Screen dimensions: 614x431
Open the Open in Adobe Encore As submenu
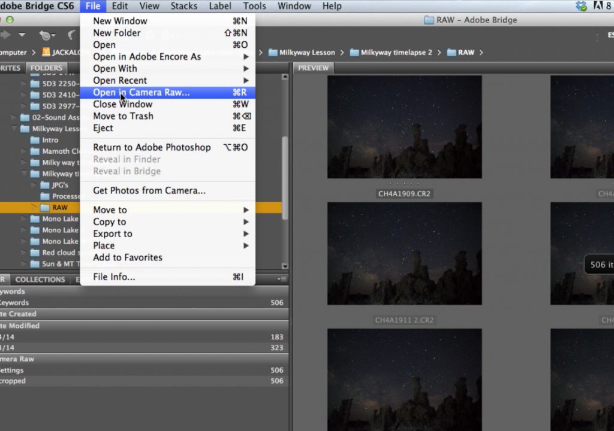[x=168, y=57]
